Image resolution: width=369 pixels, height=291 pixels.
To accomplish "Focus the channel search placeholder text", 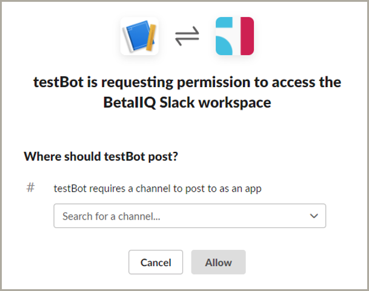I will tap(115, 216).
